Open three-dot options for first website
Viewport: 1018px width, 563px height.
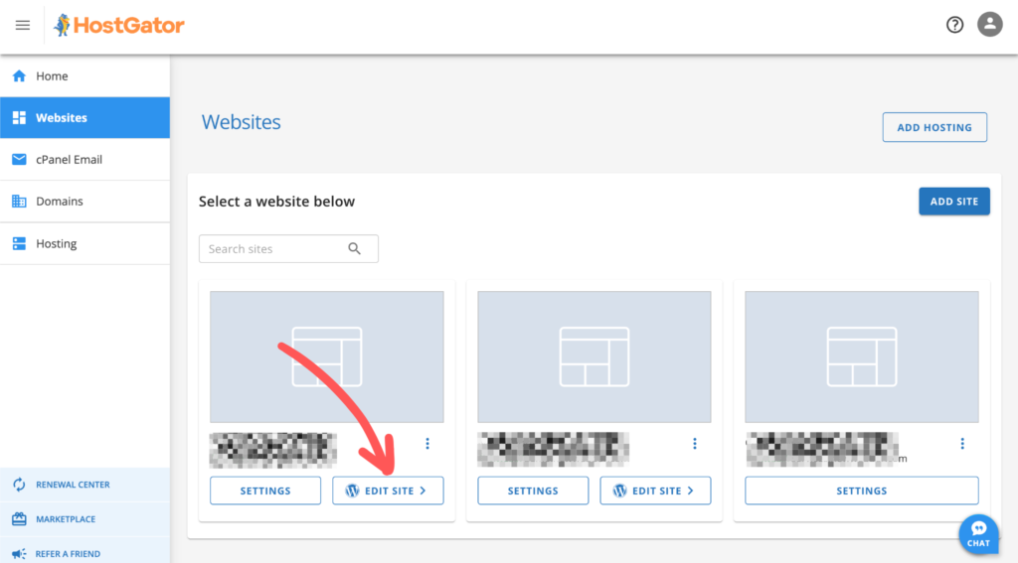click(427, 444)
